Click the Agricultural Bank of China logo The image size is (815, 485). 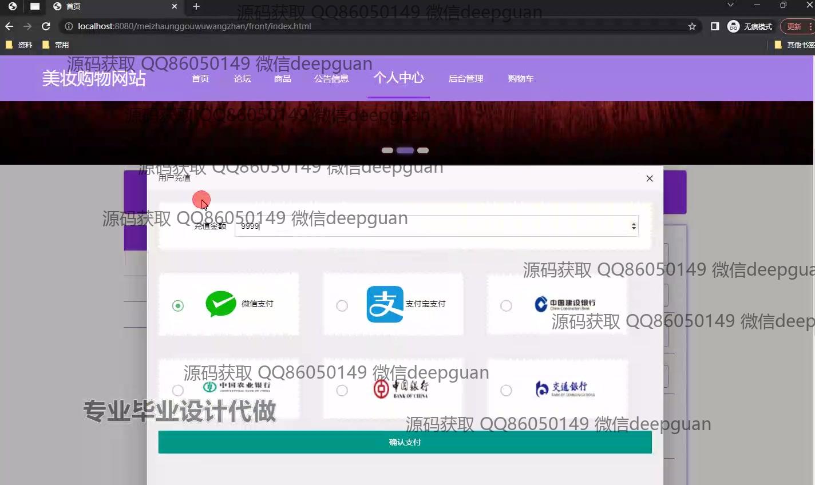tap(237, 387)
